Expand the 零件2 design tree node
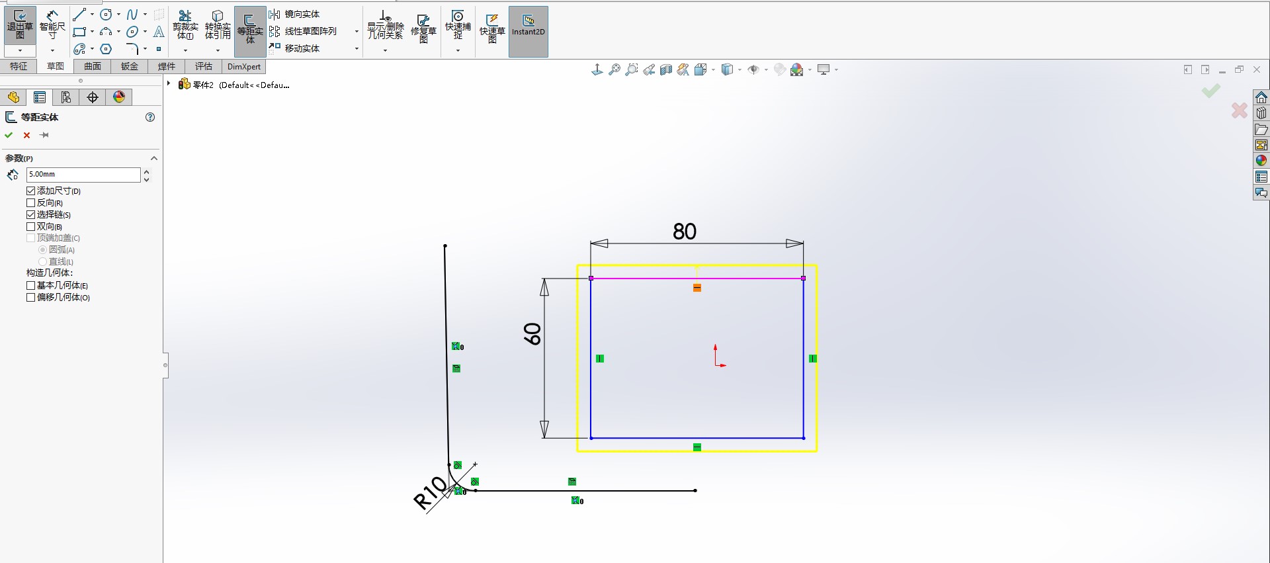1270x563 pixels. (169, 84)
